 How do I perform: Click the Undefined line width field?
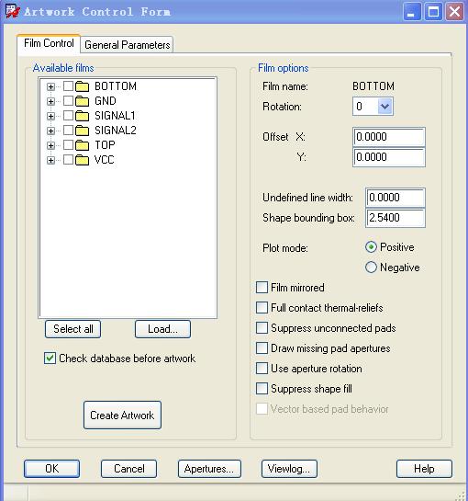(x=395, y=198)
